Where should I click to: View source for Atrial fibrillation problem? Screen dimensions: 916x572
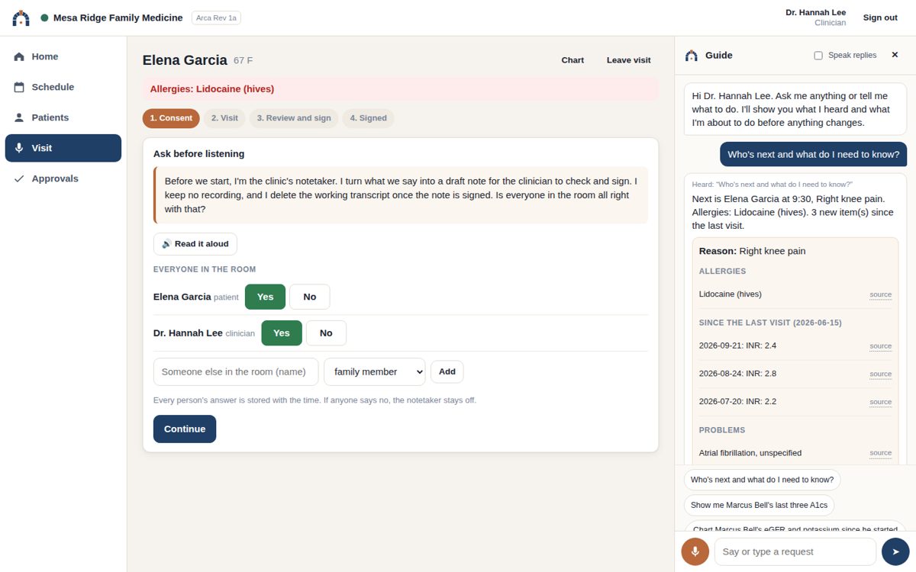881,453
